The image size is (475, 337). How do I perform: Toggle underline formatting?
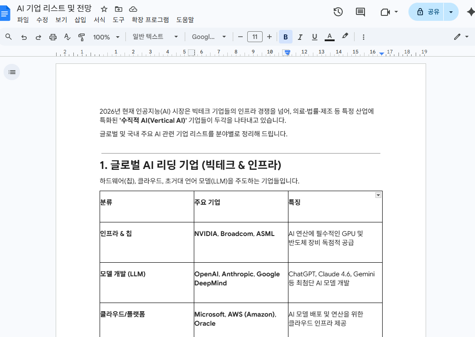coord(314,37)
